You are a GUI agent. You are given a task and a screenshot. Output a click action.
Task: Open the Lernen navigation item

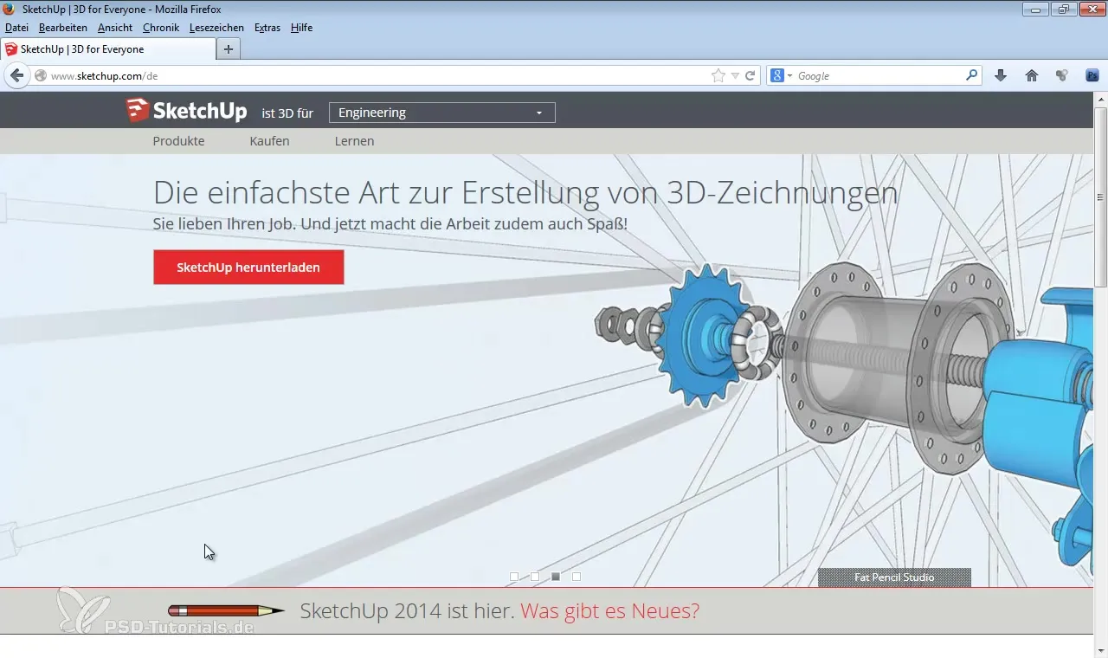pos(354,141)
